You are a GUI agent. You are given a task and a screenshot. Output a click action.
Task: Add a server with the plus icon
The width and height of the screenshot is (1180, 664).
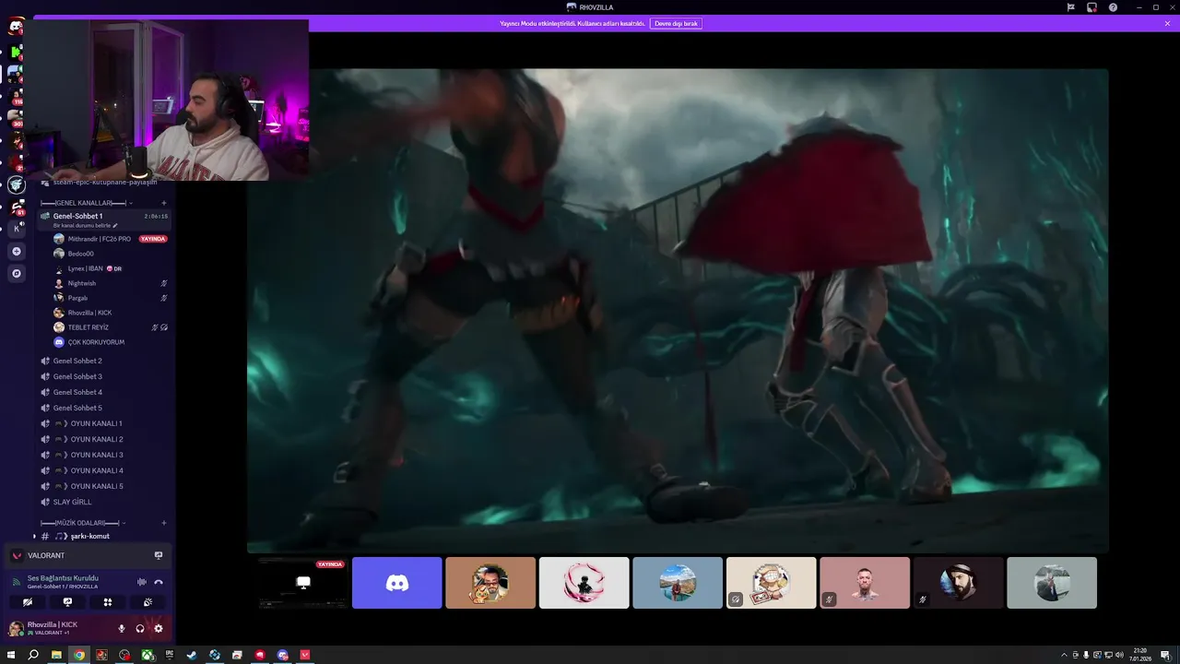pyautogui.click(x=17, y=251)
